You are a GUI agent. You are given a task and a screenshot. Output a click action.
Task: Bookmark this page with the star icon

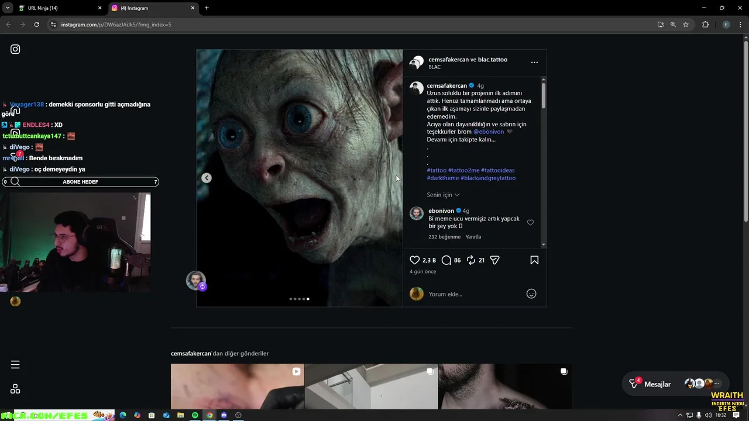(x=686, y=25)
